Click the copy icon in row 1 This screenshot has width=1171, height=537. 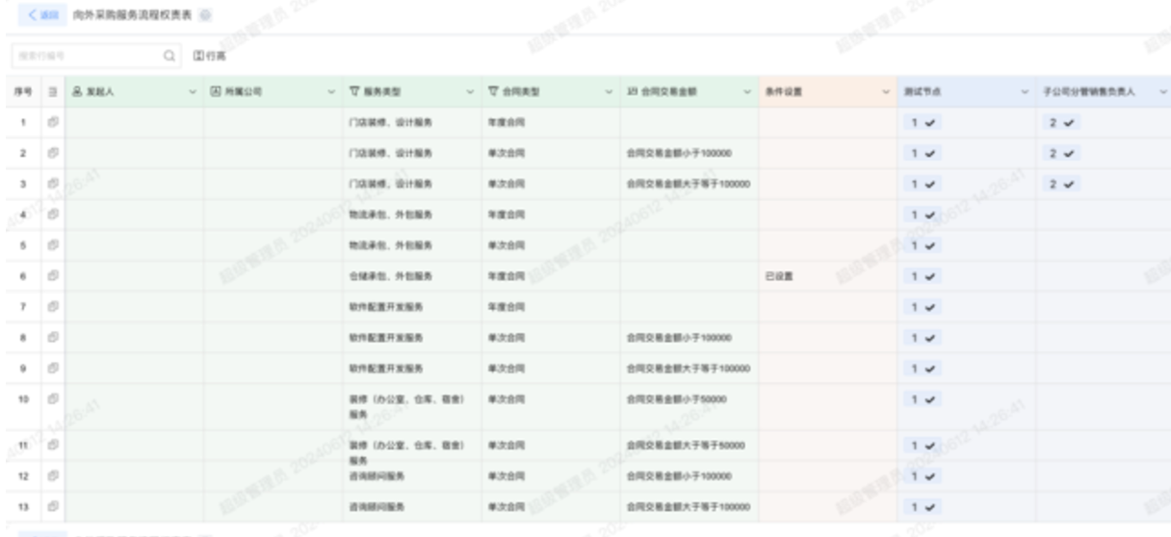[x=54, y=122]
